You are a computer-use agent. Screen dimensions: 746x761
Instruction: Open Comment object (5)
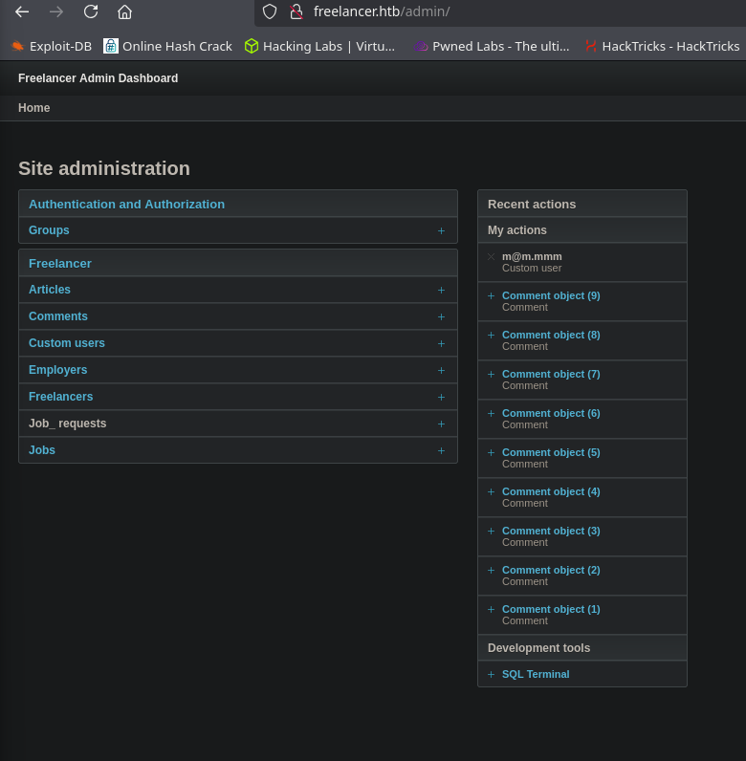tap(551, 452)
